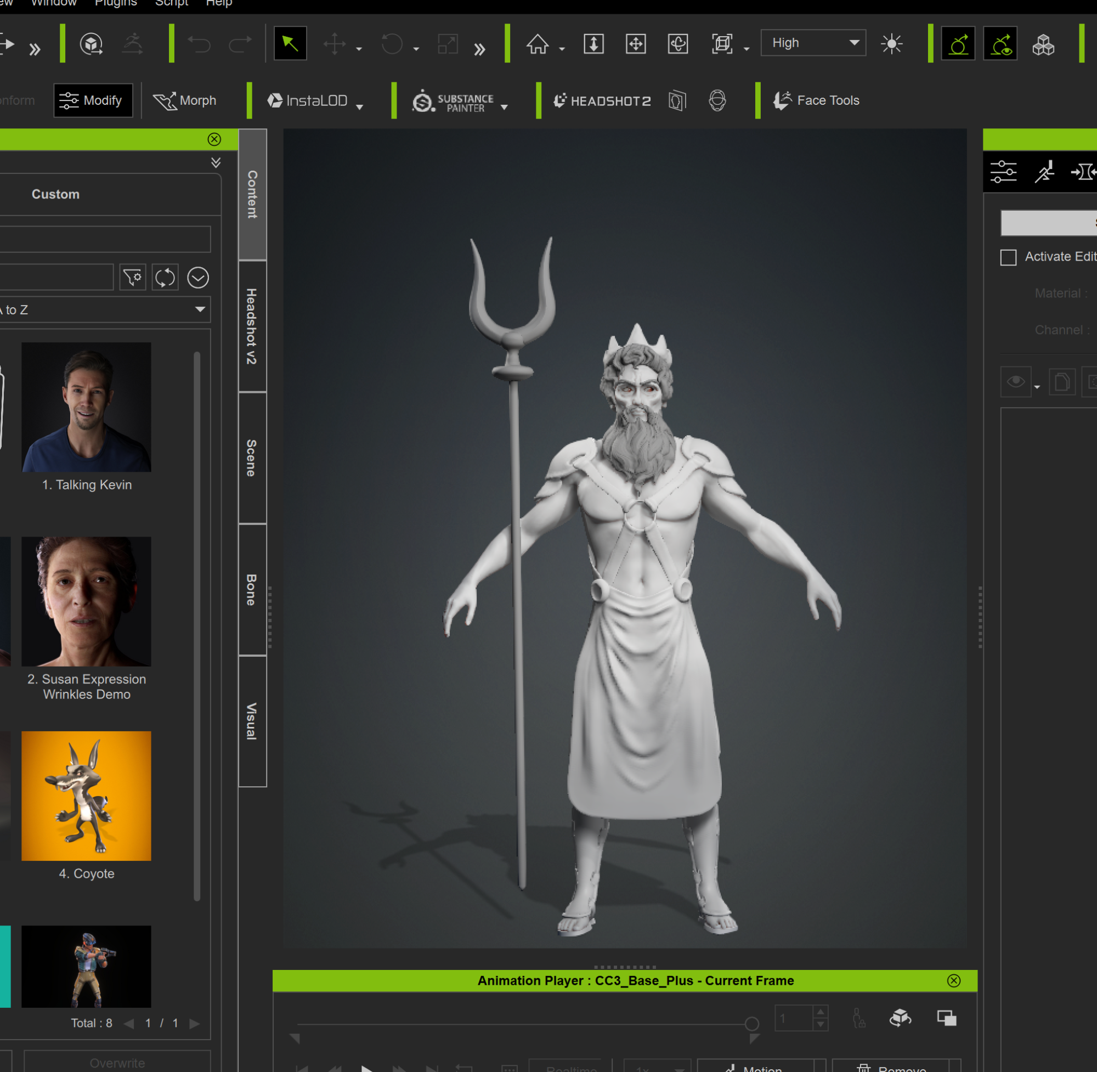Select the Coyote thumbnail
This screenshot has height=1072, width=1097.
pos(86,795)
